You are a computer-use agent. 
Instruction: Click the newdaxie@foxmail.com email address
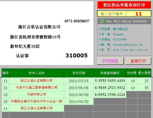(x=128, y=45)
